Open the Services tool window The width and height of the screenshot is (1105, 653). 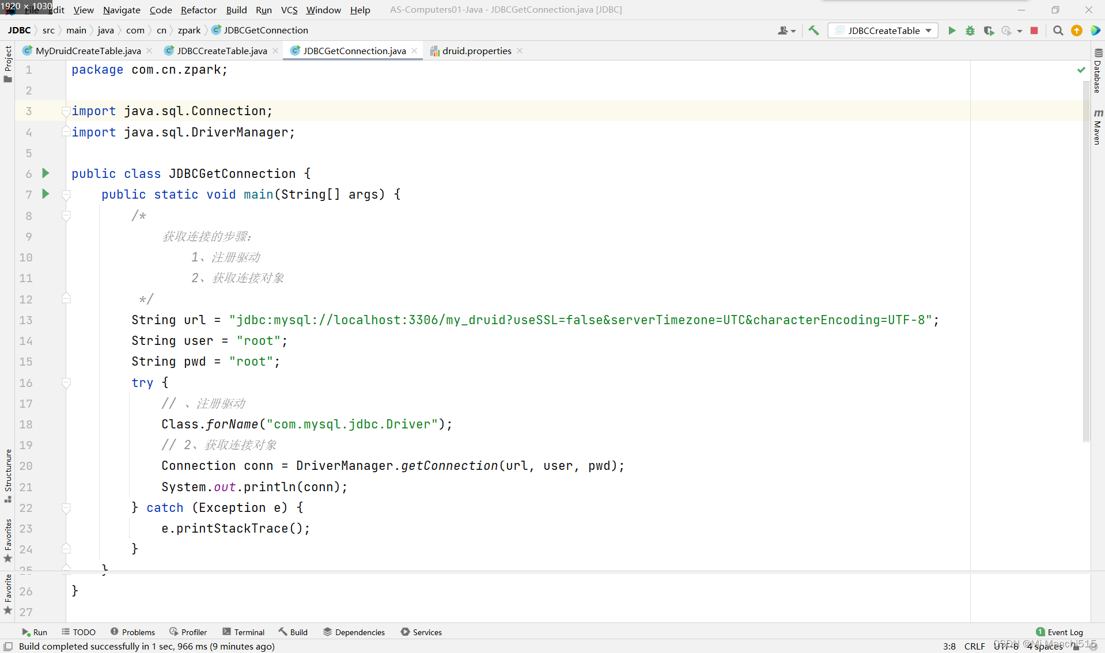coord(421,632)
